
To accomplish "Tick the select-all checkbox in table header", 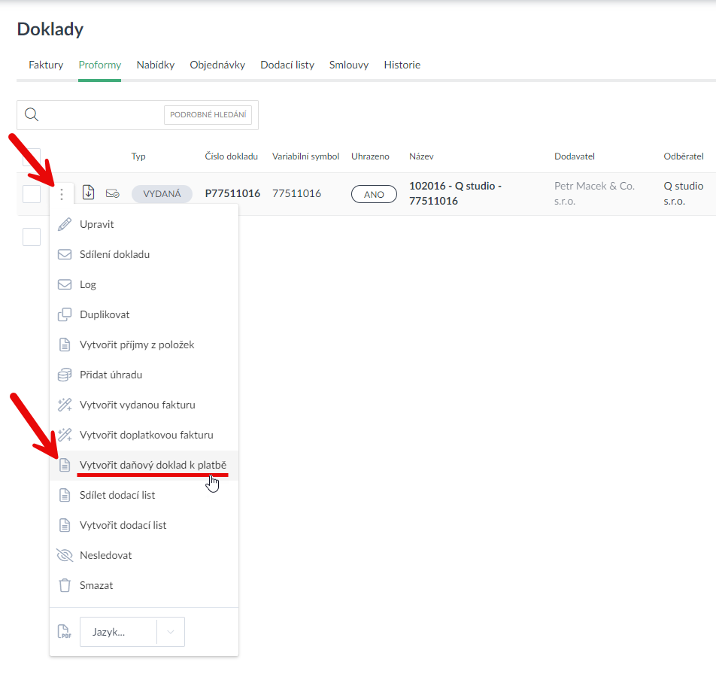I will click(32, 156).
